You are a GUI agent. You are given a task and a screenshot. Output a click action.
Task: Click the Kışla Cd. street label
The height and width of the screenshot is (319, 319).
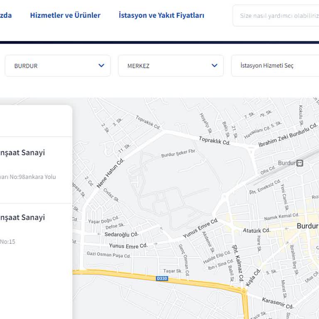click(x=253, y=277)
